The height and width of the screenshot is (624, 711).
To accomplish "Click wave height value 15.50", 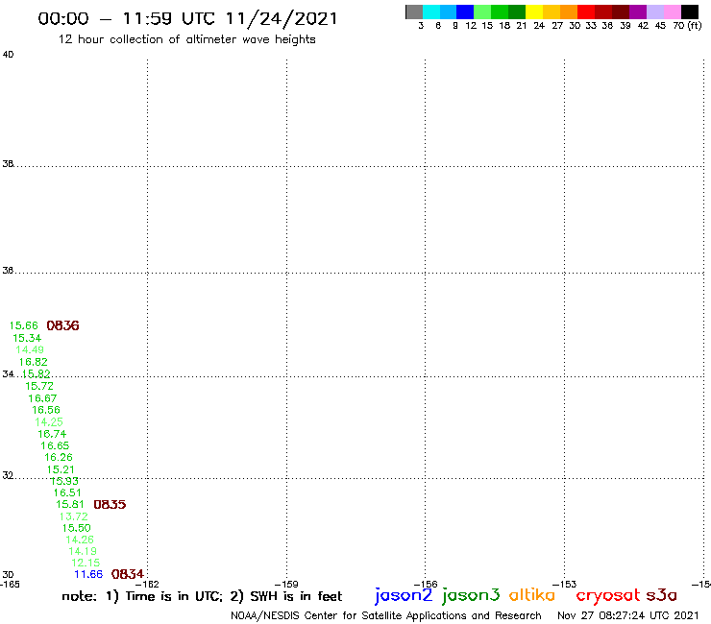I will (77, 528).
